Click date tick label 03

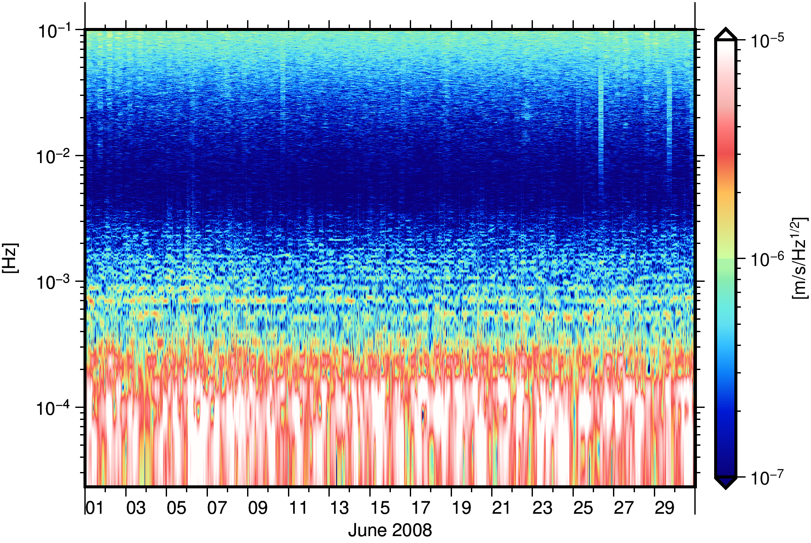click(136, 508)
